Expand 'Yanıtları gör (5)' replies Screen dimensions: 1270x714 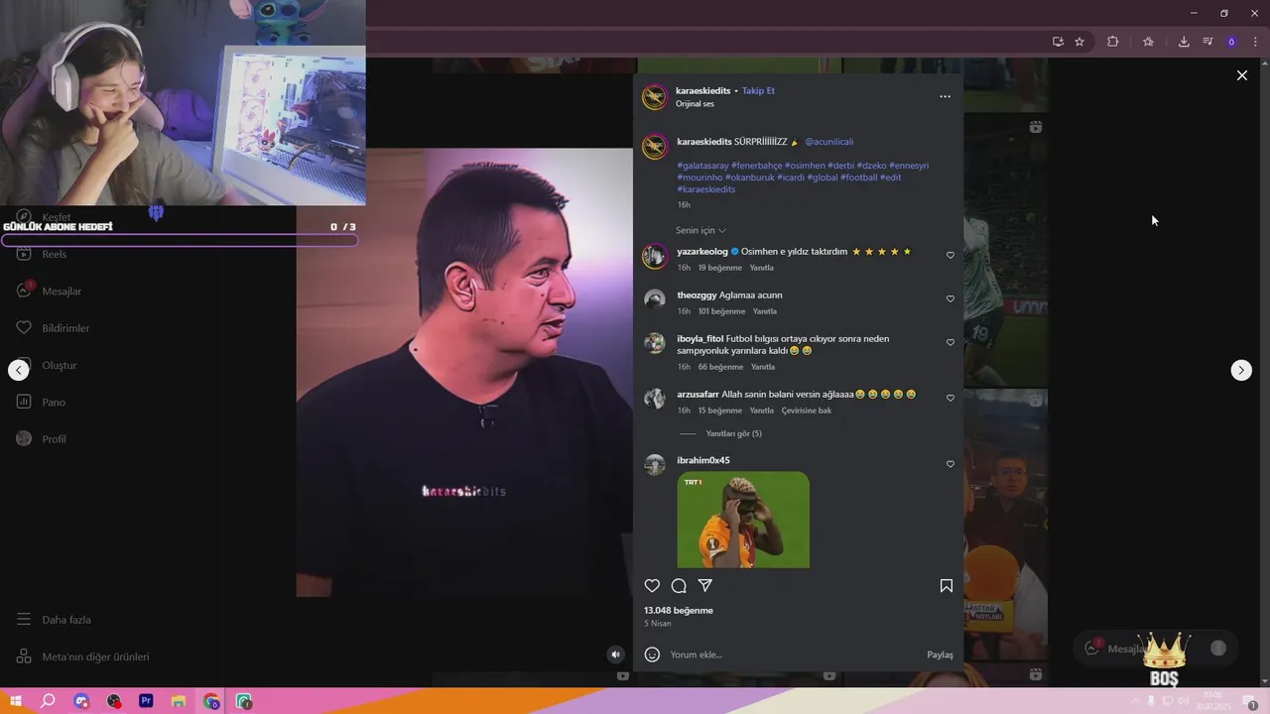click(733, 433)
